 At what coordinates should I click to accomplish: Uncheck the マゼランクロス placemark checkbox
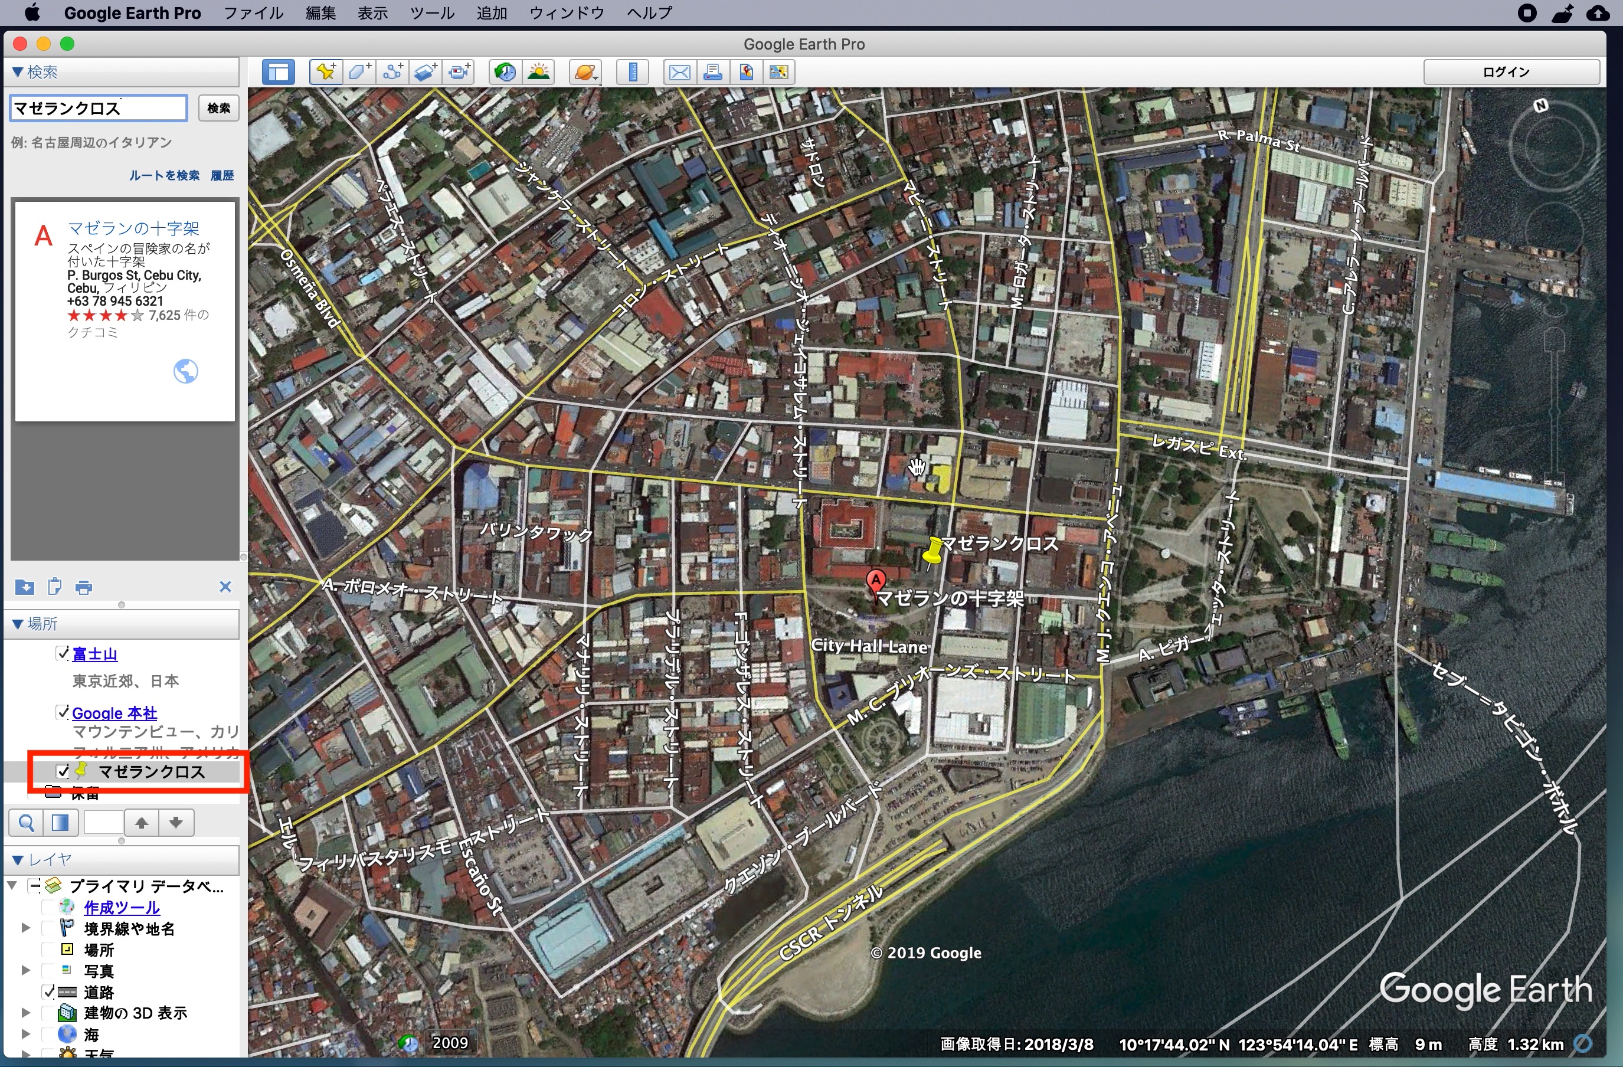[63, 771]
